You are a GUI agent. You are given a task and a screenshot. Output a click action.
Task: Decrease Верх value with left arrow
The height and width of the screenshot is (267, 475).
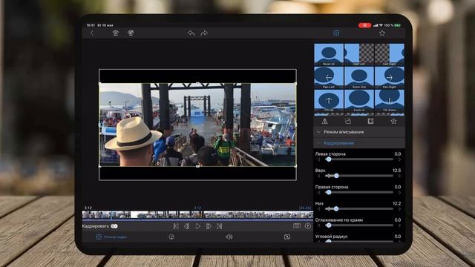coord(318,176)
